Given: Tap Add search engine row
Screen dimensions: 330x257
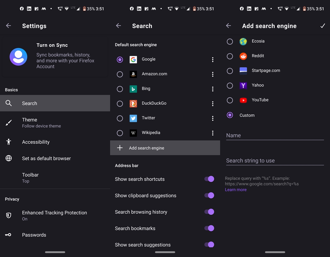Looking at the screenshot, I should point(165,148).
